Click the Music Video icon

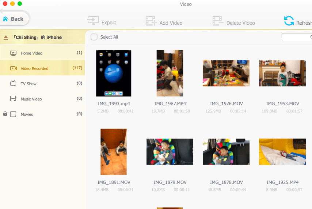click(14, 99)
